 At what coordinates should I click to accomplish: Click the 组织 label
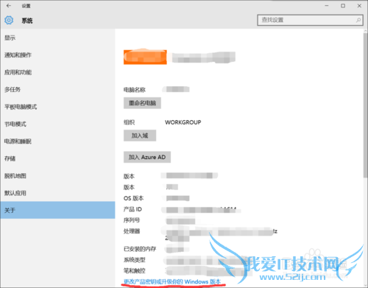129,122
